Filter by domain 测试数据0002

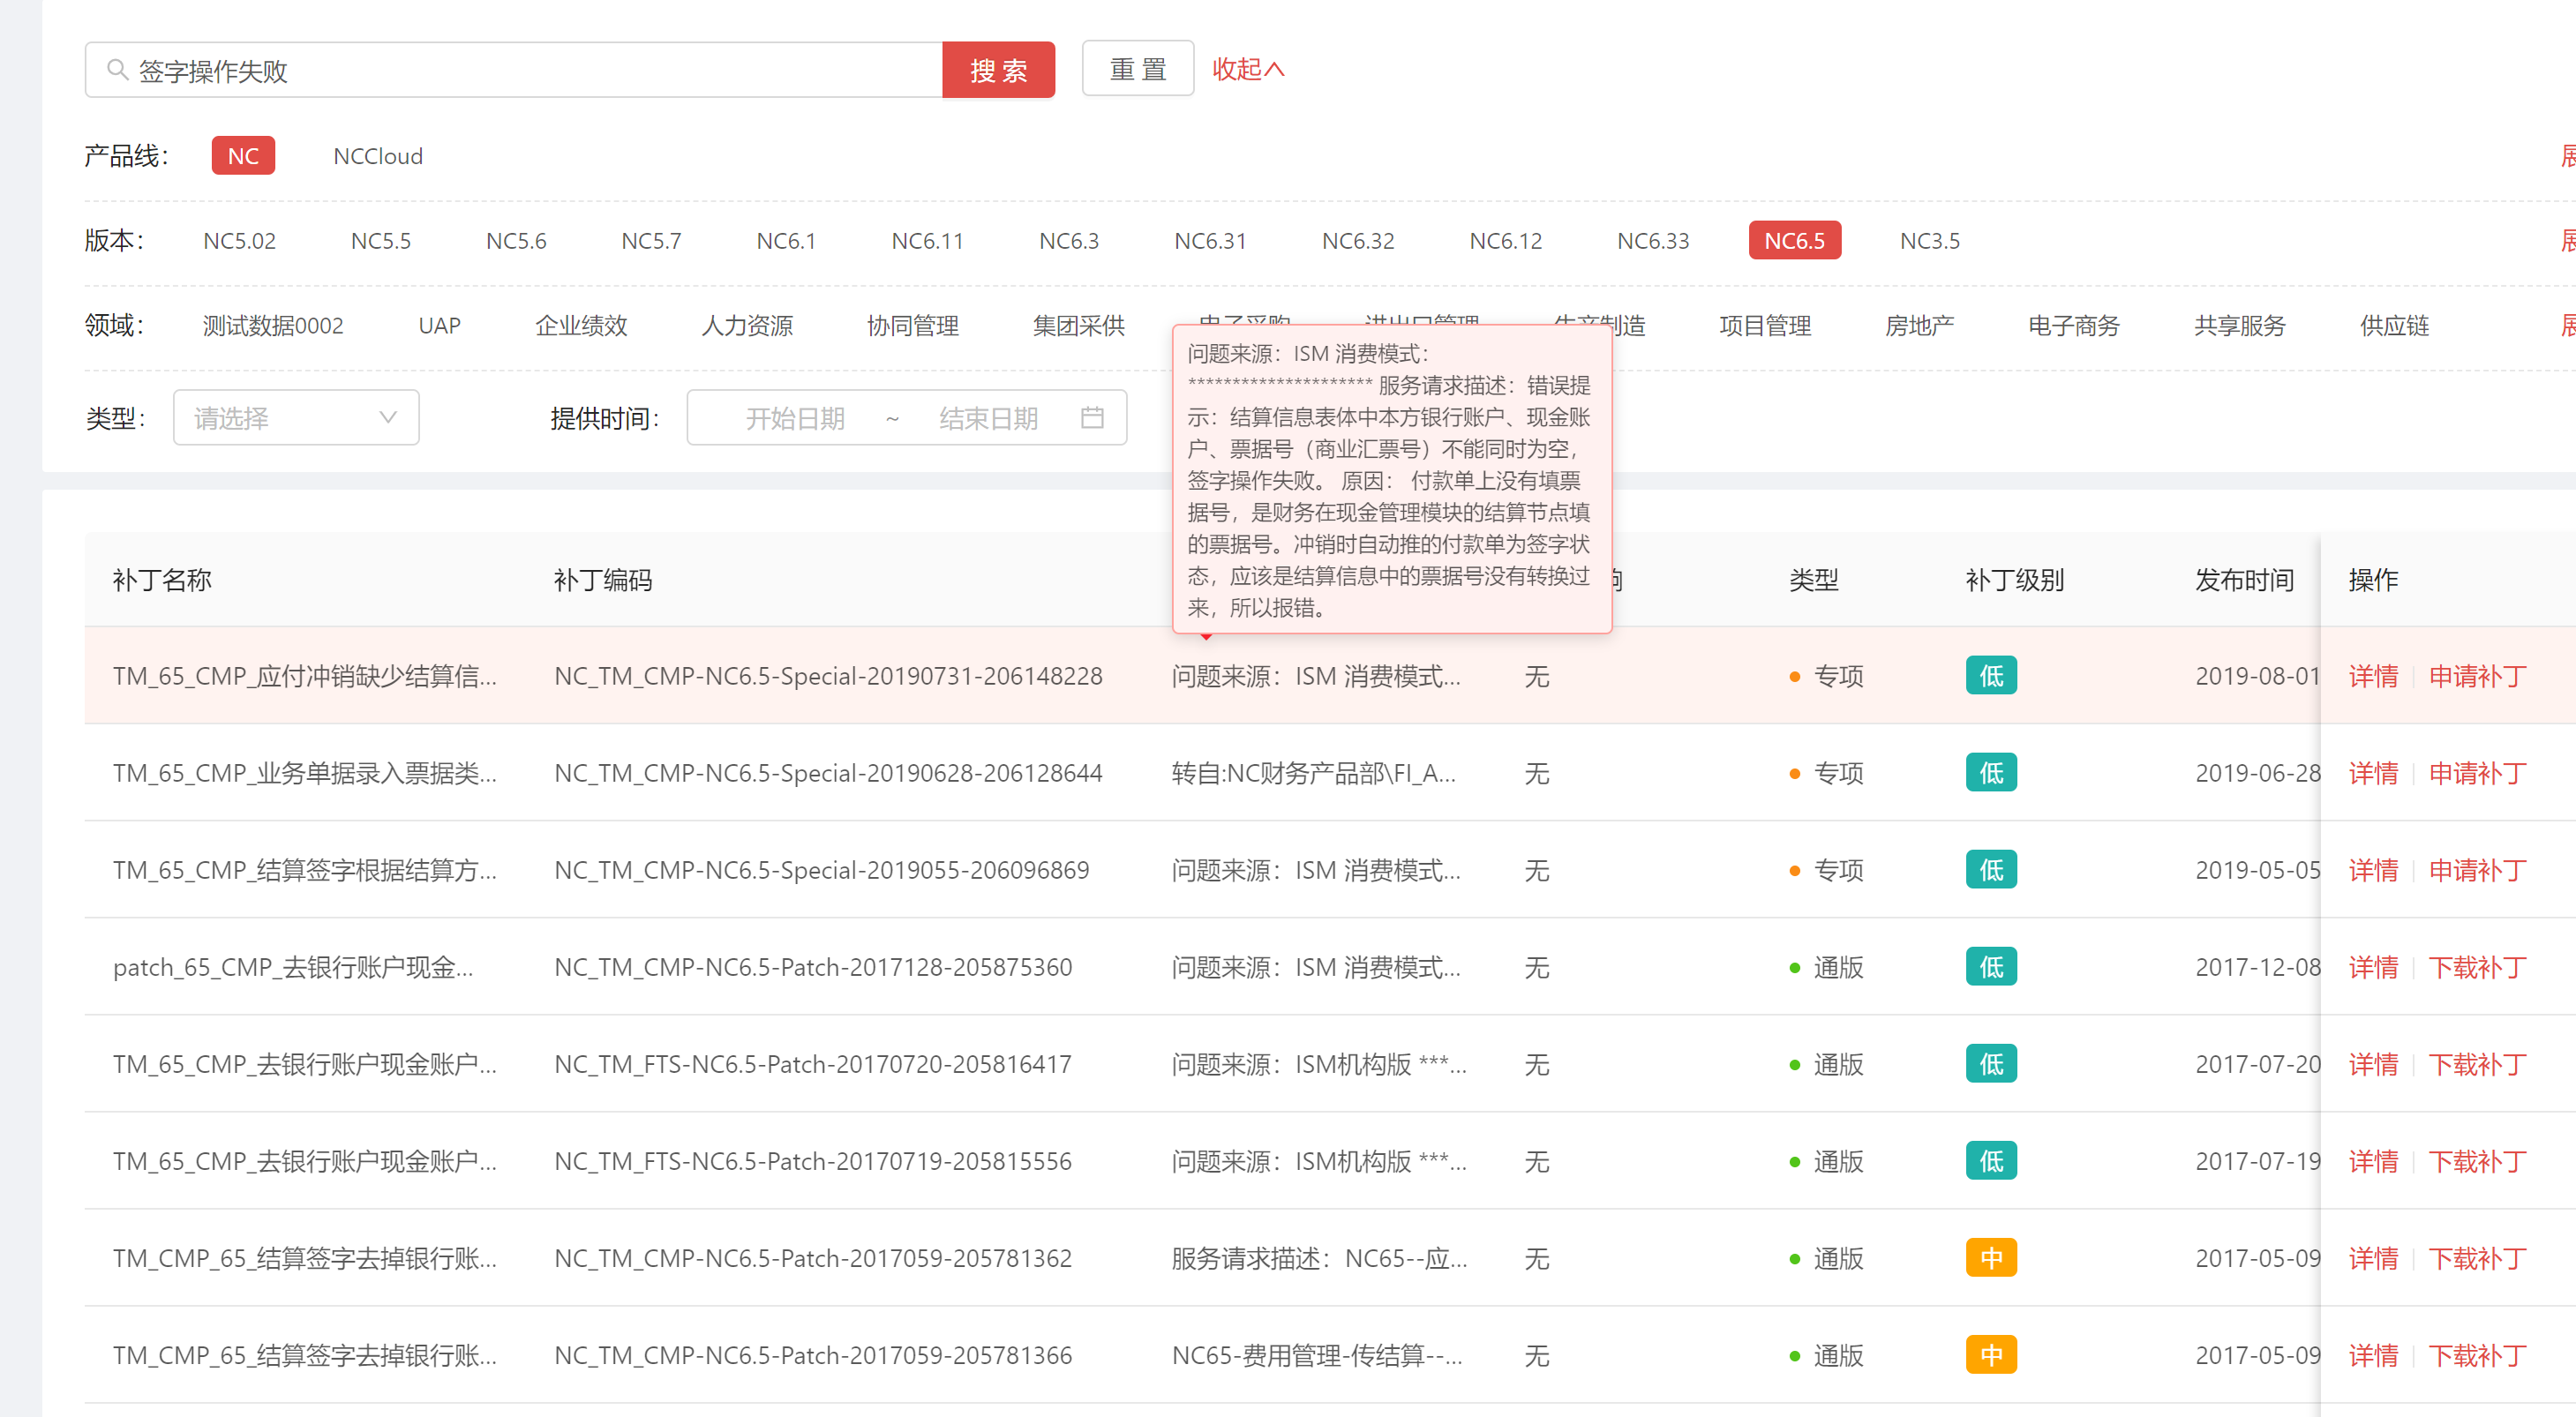[x=273, y=326]
